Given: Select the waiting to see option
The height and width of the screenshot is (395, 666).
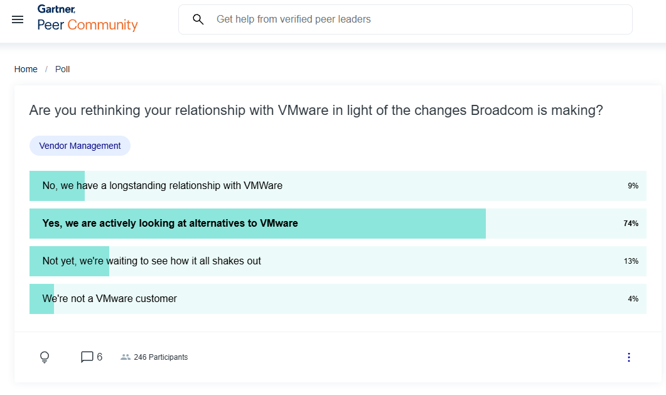Looking at the screenshot, I should (x=338, y=261).
